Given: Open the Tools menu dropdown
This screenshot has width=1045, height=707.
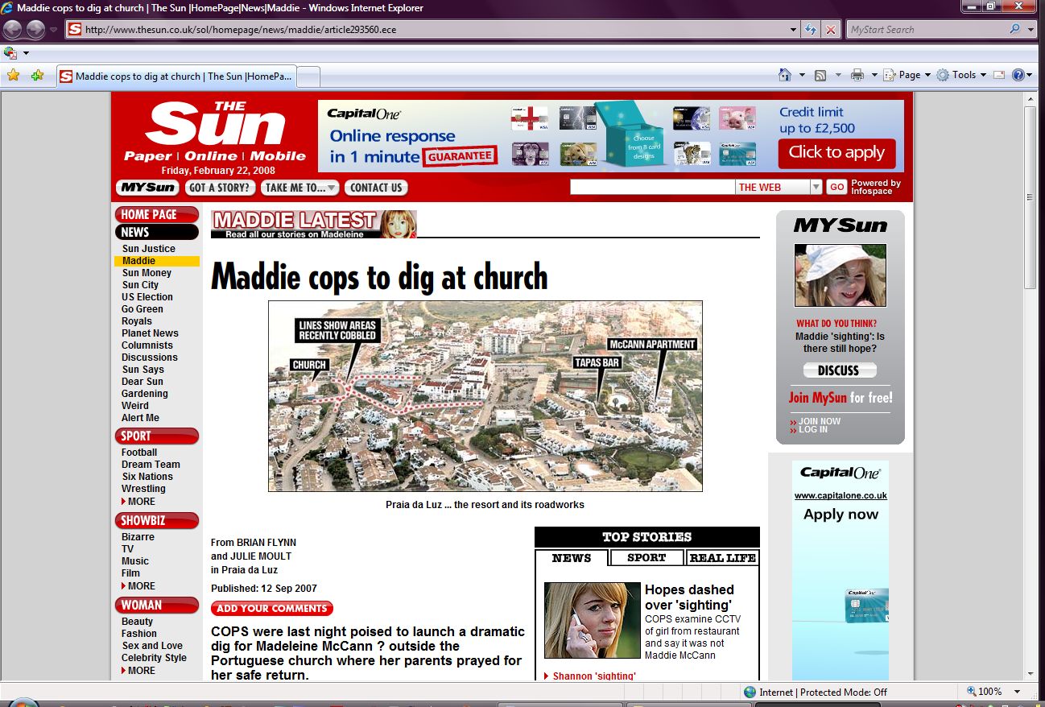Looking at the screenshot, I should (x=962, y=75).
